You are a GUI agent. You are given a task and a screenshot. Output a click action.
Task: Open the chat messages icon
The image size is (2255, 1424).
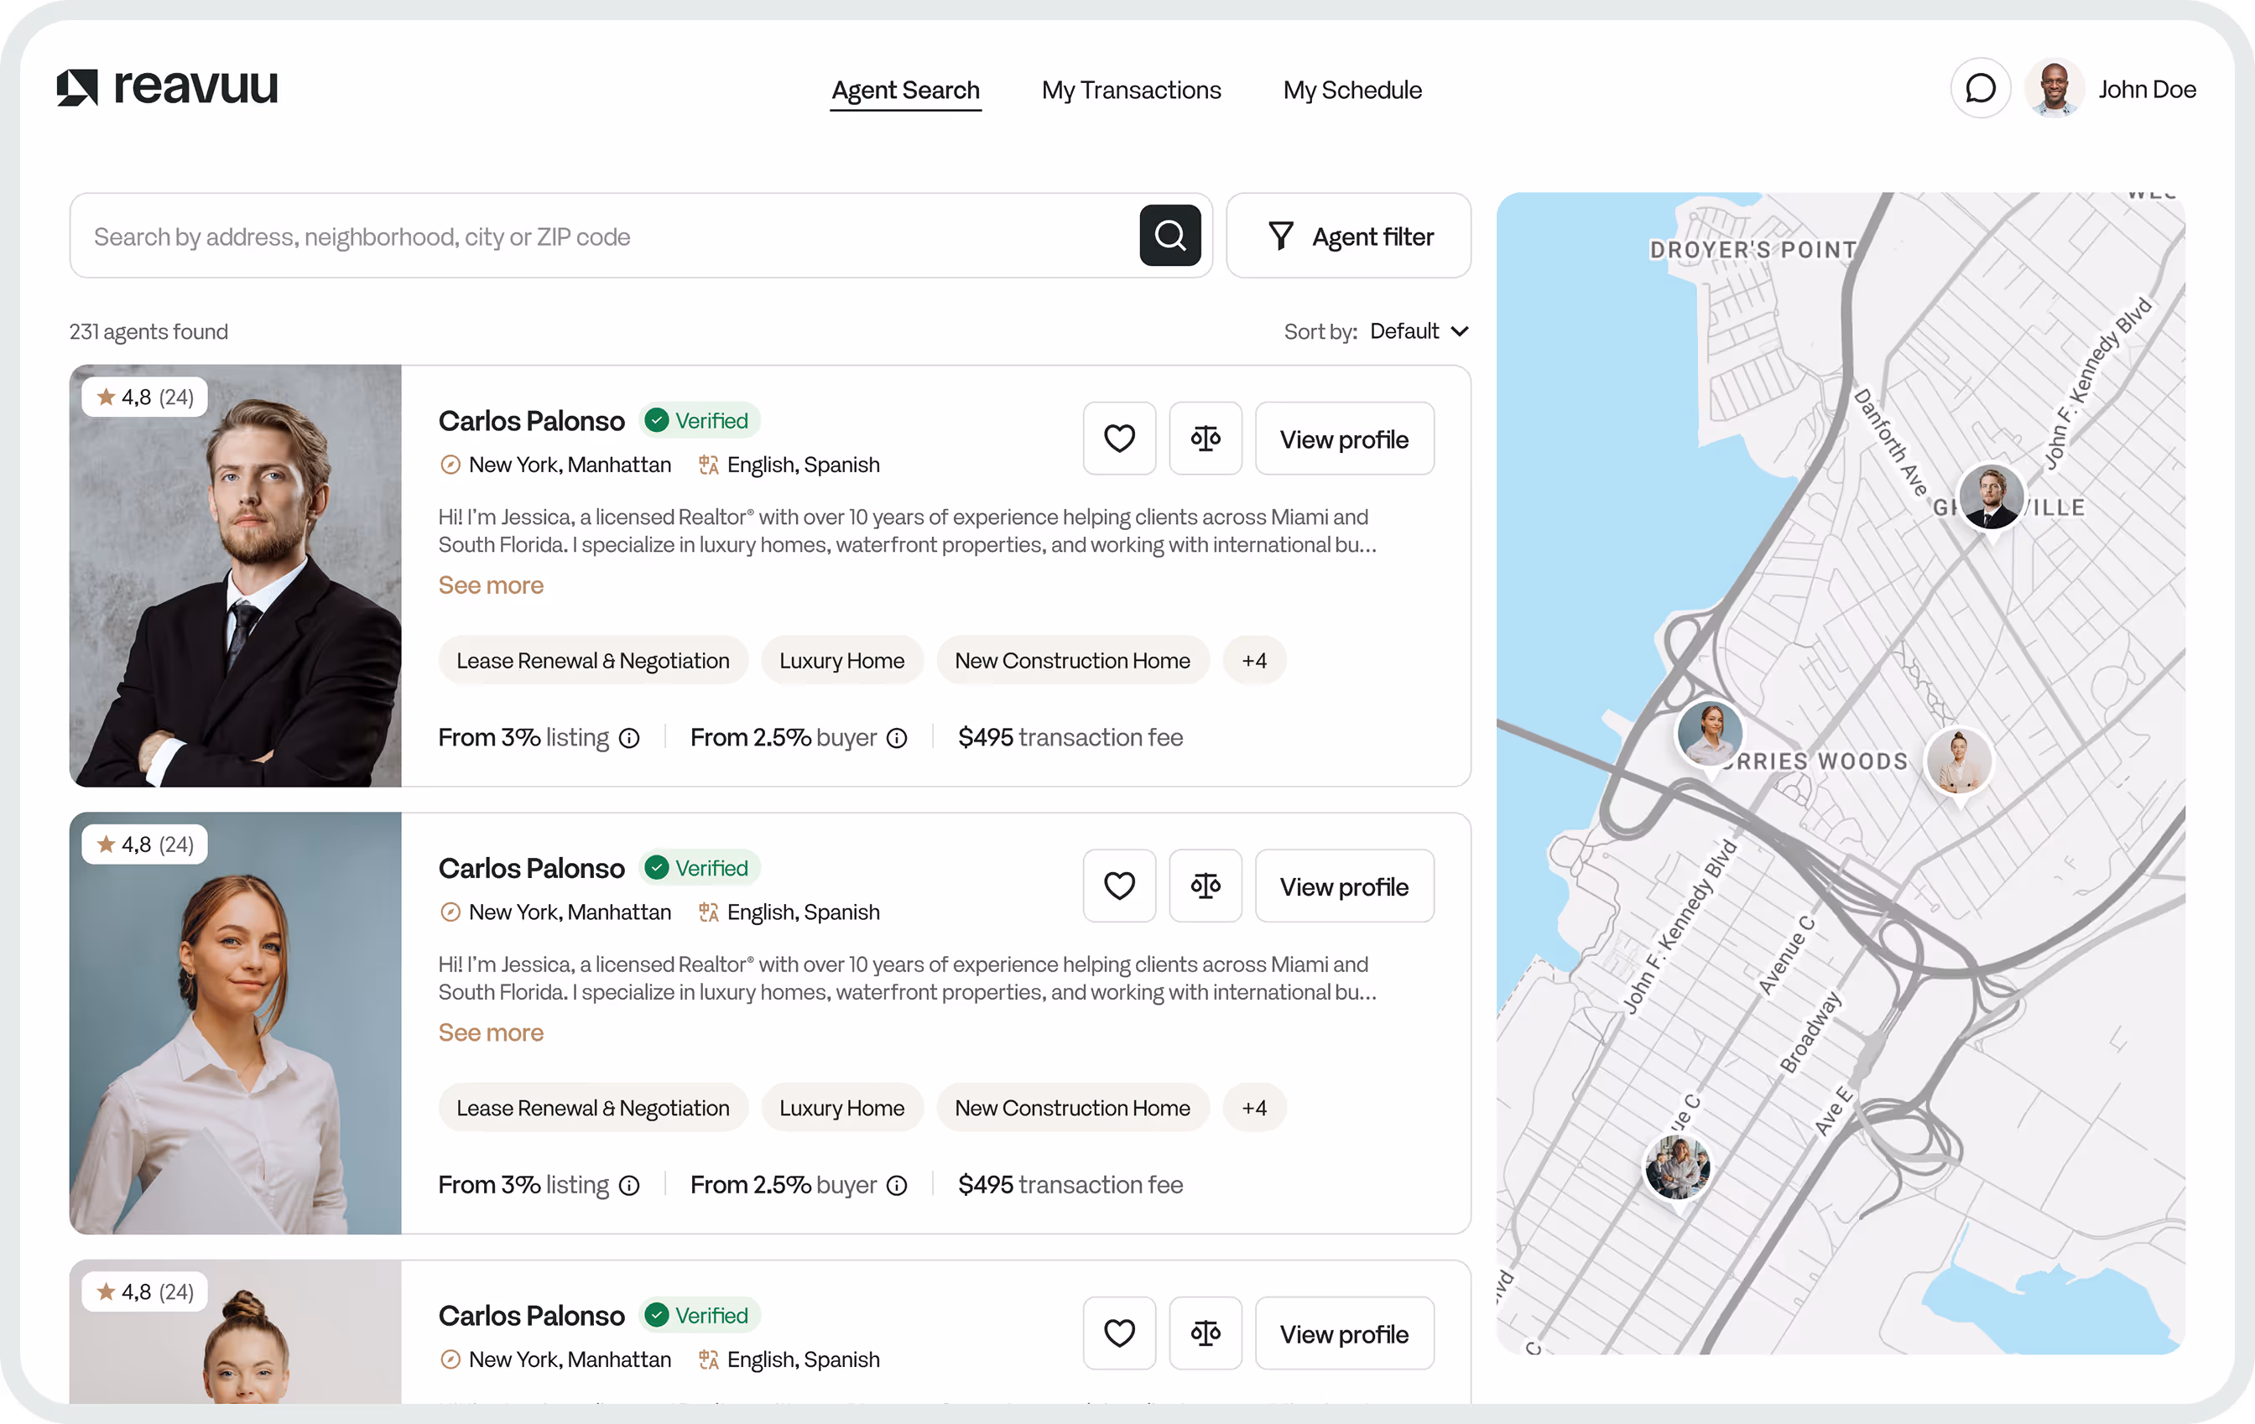pos(1980,89)
